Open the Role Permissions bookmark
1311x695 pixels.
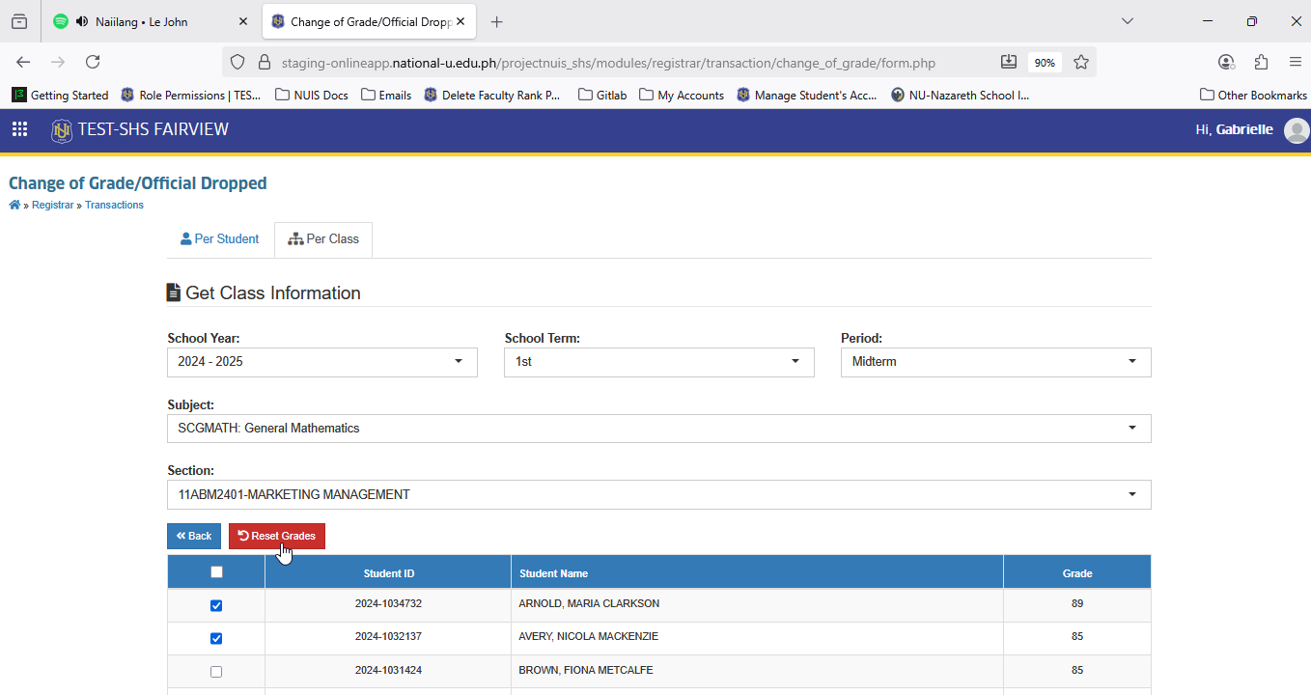coord(191,95)
